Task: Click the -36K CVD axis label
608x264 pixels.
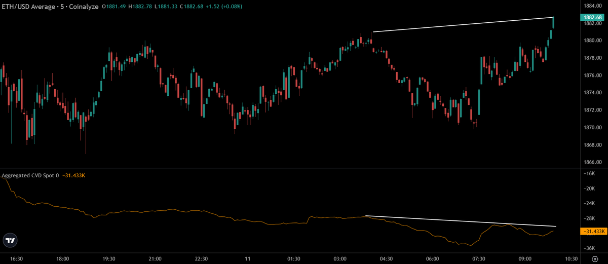Action: pyautogui.click(x=589, y=248)
